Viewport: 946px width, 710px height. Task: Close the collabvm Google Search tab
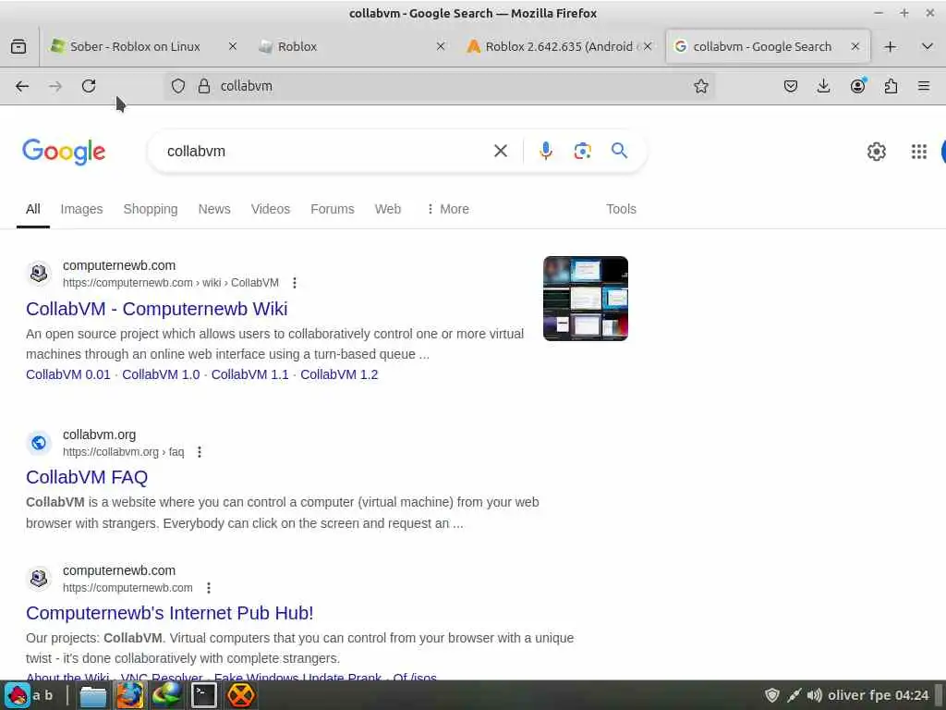pos(855,46)
